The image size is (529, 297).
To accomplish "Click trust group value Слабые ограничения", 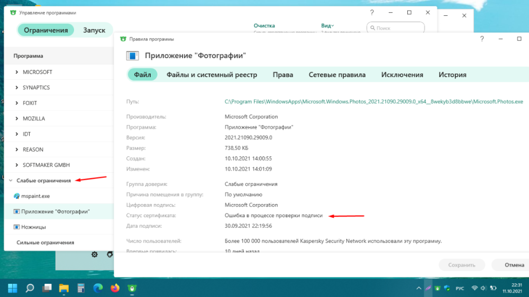I will [251, 184].
